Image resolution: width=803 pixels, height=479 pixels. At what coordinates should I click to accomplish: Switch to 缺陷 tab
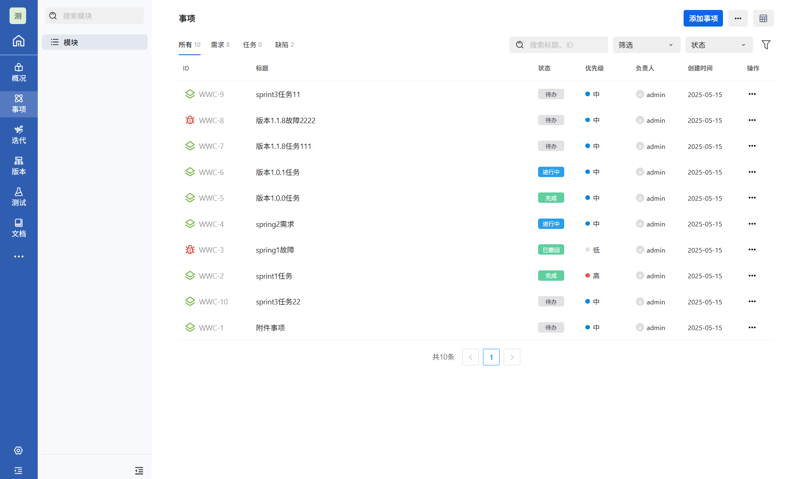point(284,45)
